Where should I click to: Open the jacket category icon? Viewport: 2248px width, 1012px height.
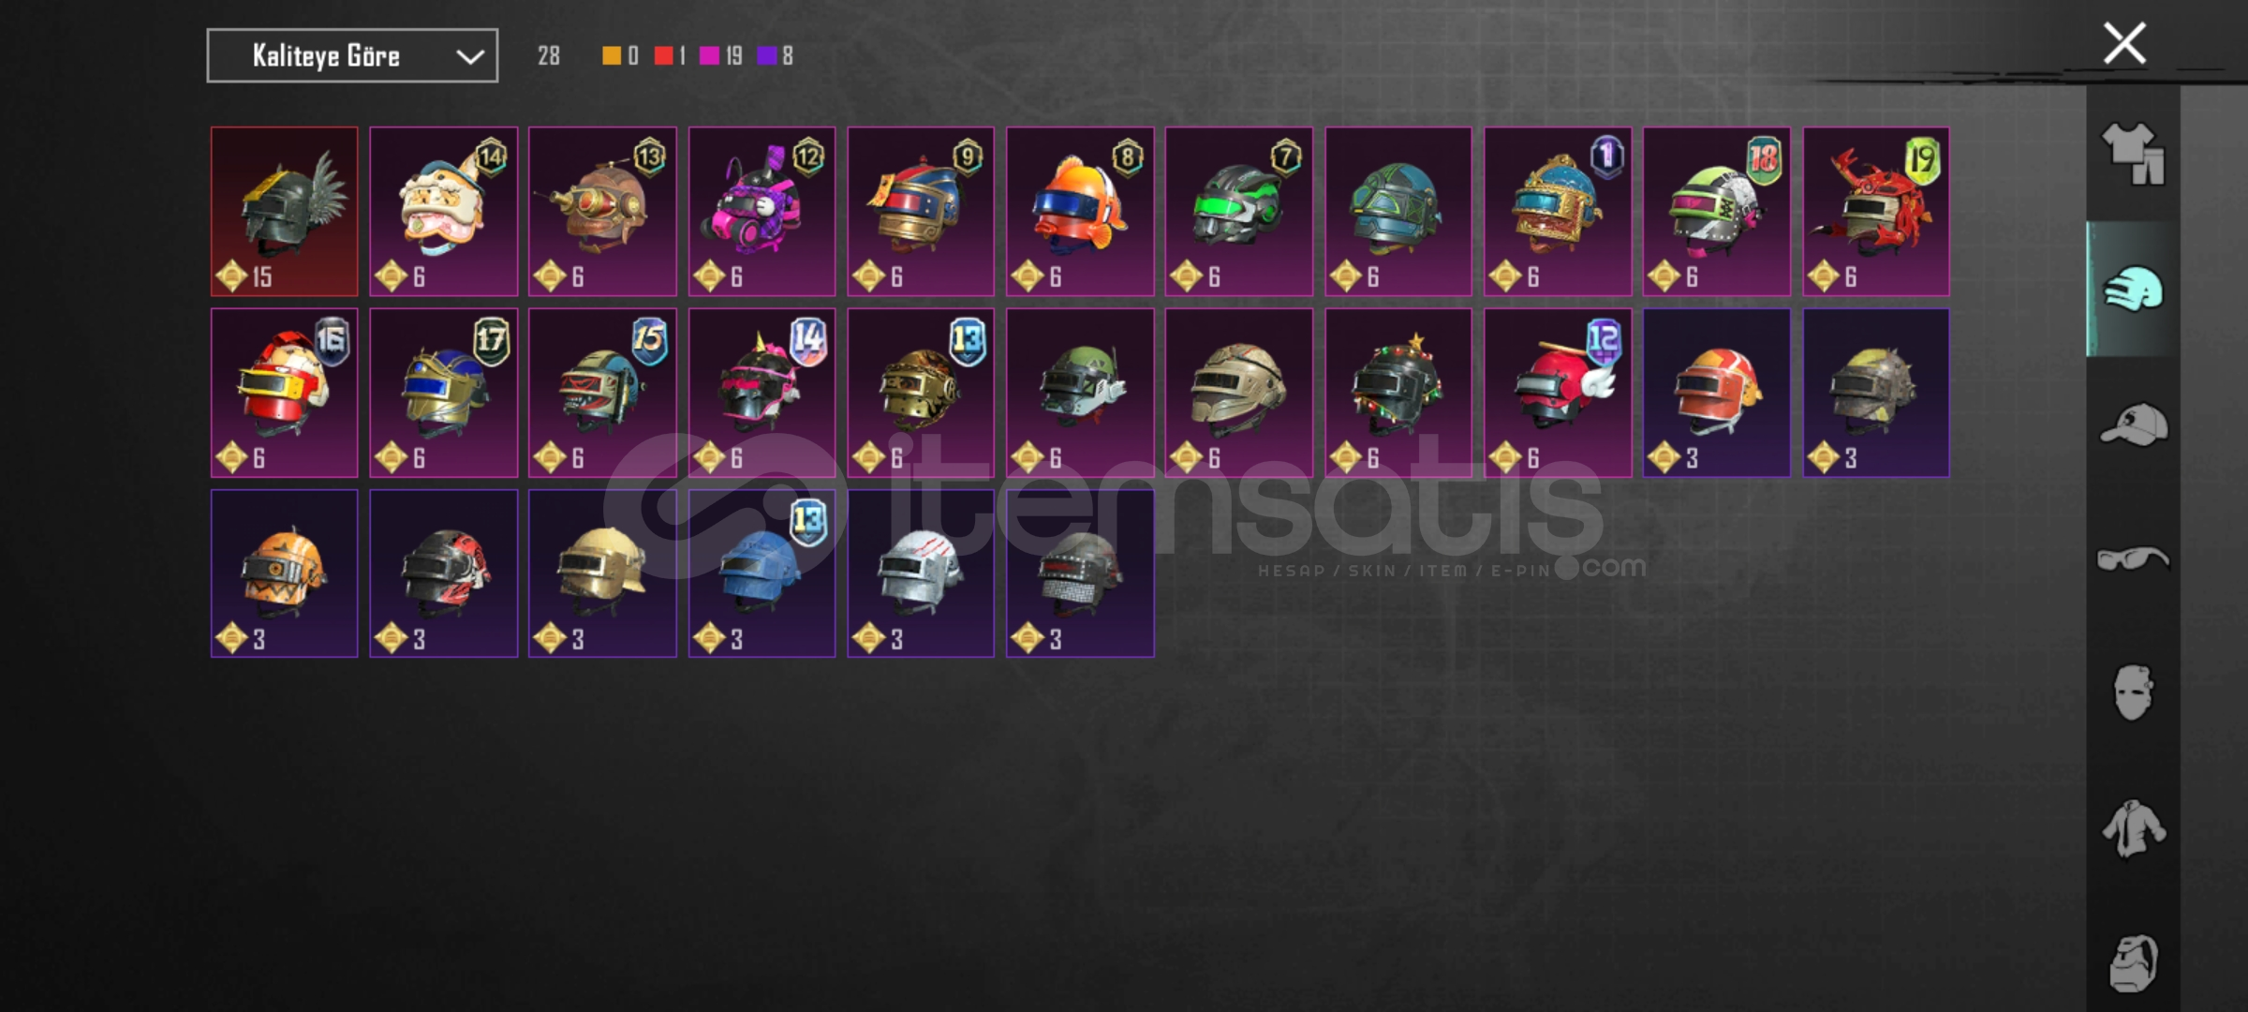pyautogui.click(x=2133, y=828)
